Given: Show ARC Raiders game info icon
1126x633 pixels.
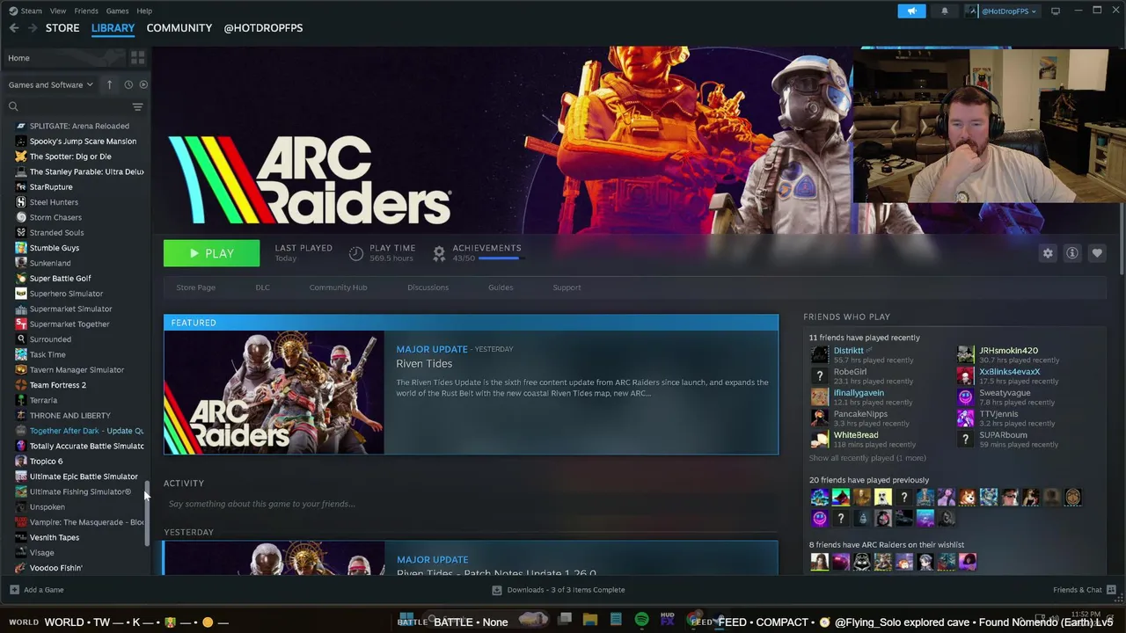Looking at the screenshot, I should pos(1072,253).
